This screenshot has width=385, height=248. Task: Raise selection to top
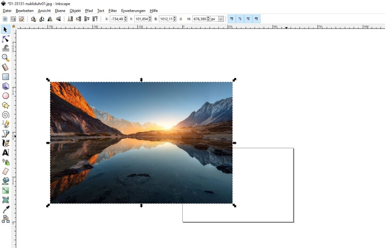[x=95, y=19]
